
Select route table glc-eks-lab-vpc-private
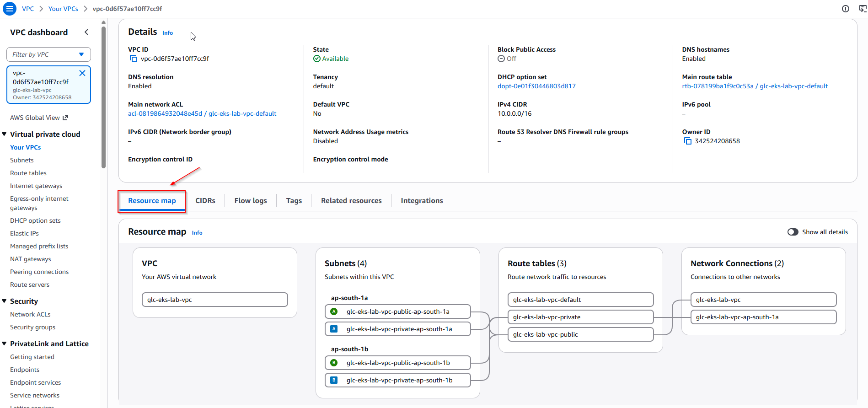pos(581,317)
